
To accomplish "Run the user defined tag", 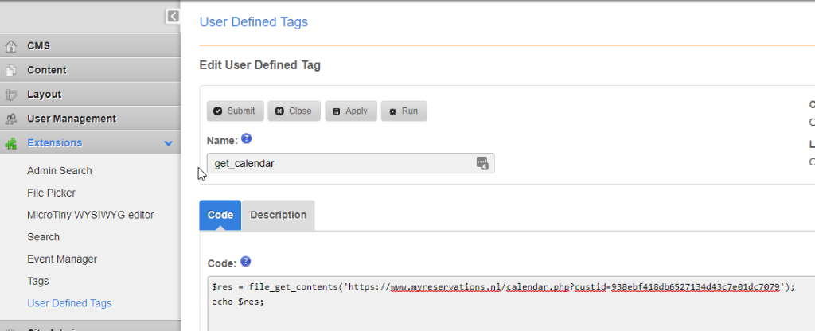I will (x=404, y=111).
